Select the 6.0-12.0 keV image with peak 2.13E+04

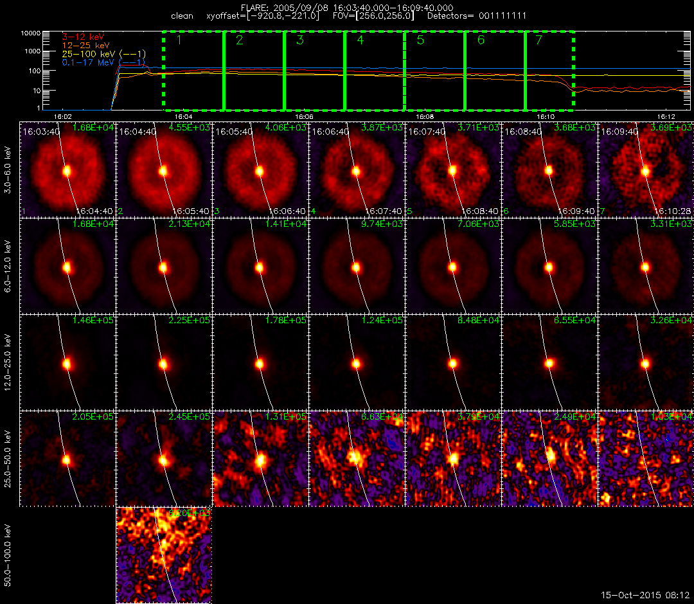coord(164,267)
